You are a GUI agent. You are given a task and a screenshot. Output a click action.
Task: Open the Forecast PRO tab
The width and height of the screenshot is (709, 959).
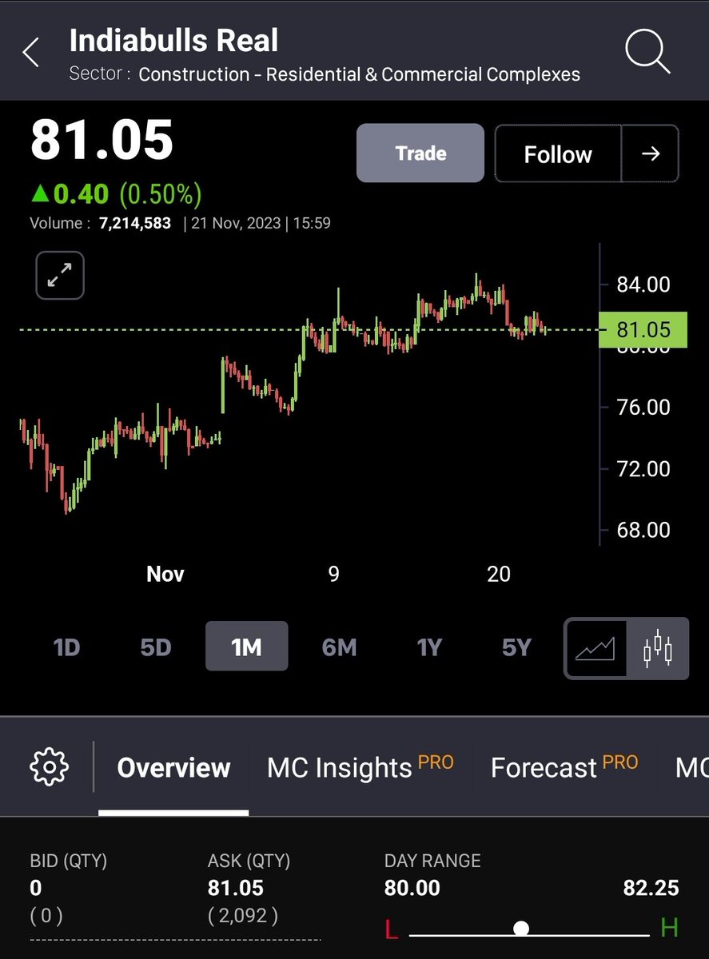564,767
